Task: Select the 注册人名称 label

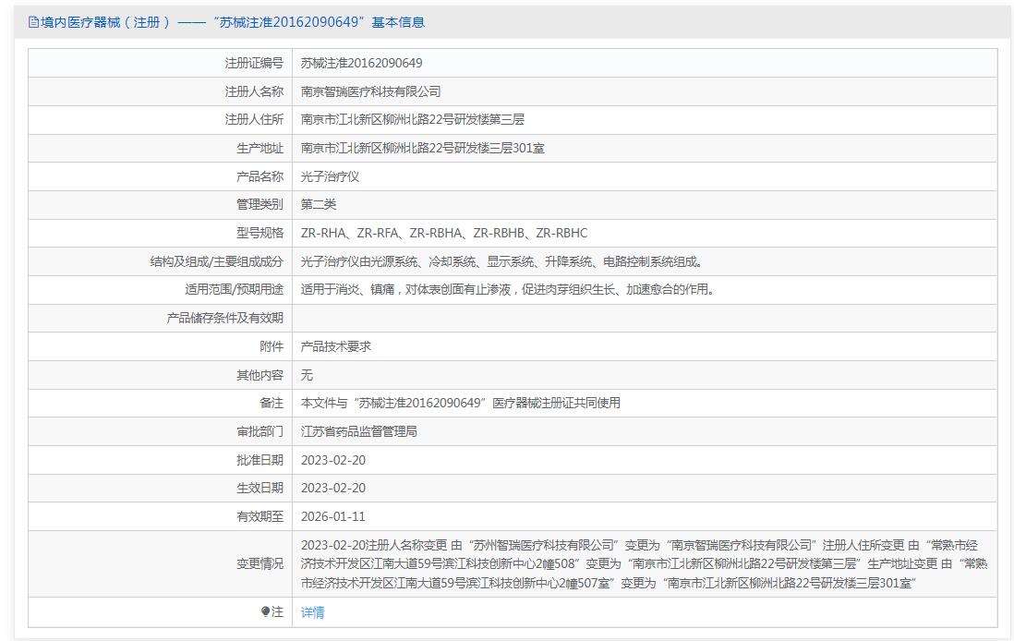Action: click(x=254, y=91)
